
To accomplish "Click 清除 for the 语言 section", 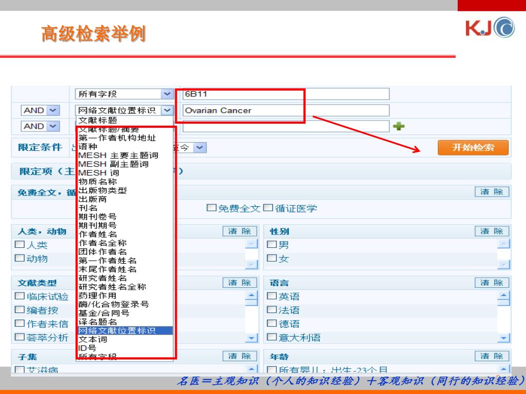I will click(x=492, y=283).
